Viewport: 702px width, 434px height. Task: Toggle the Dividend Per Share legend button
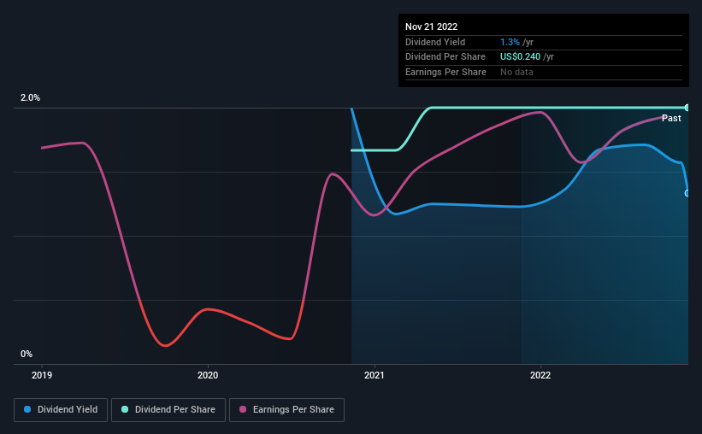click(x=168, y=409)
